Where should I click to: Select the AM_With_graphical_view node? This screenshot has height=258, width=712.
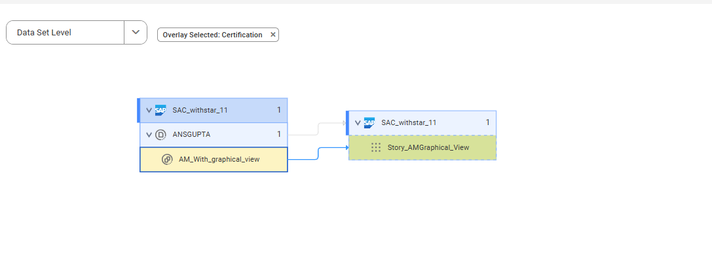(214, 159)
